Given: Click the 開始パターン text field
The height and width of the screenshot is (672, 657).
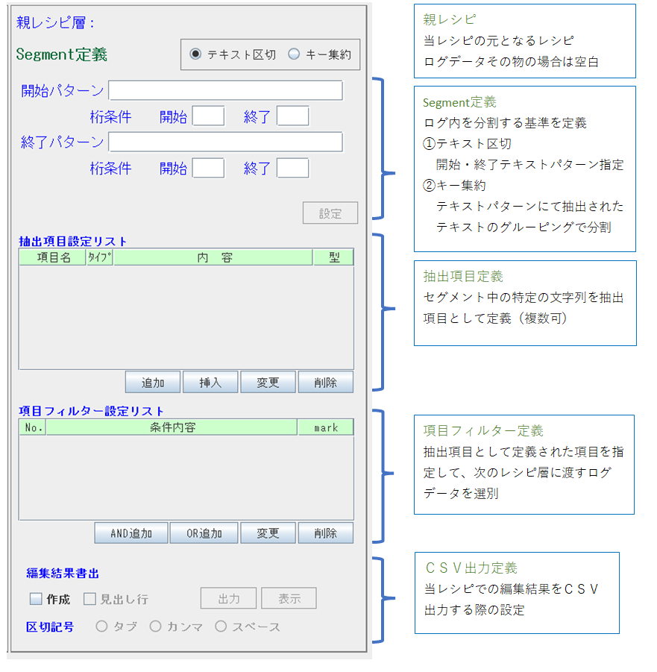Looking at the screenshot, I should click(x=225, y=90).
